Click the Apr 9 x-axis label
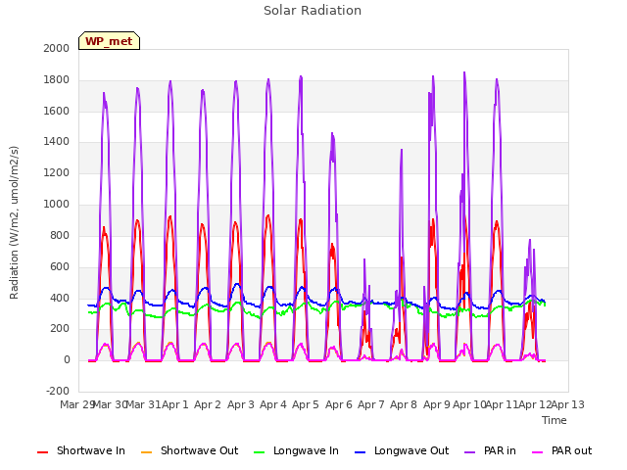The image size is (627, 470). 437,404
